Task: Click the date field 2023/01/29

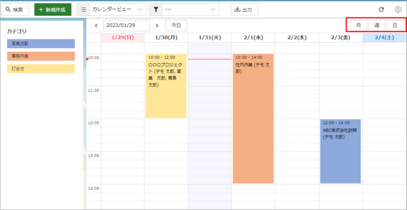Action: click(126, 26)
